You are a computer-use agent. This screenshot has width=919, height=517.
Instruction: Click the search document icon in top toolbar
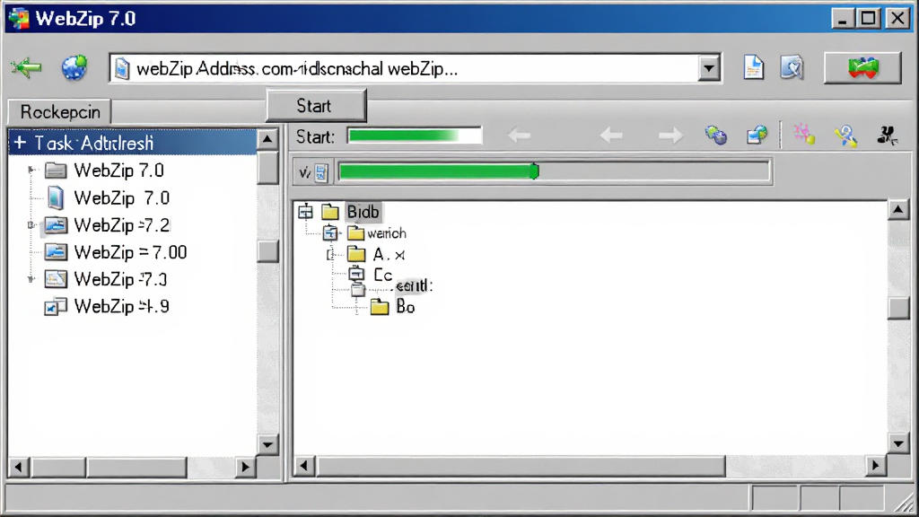point(792,68)
